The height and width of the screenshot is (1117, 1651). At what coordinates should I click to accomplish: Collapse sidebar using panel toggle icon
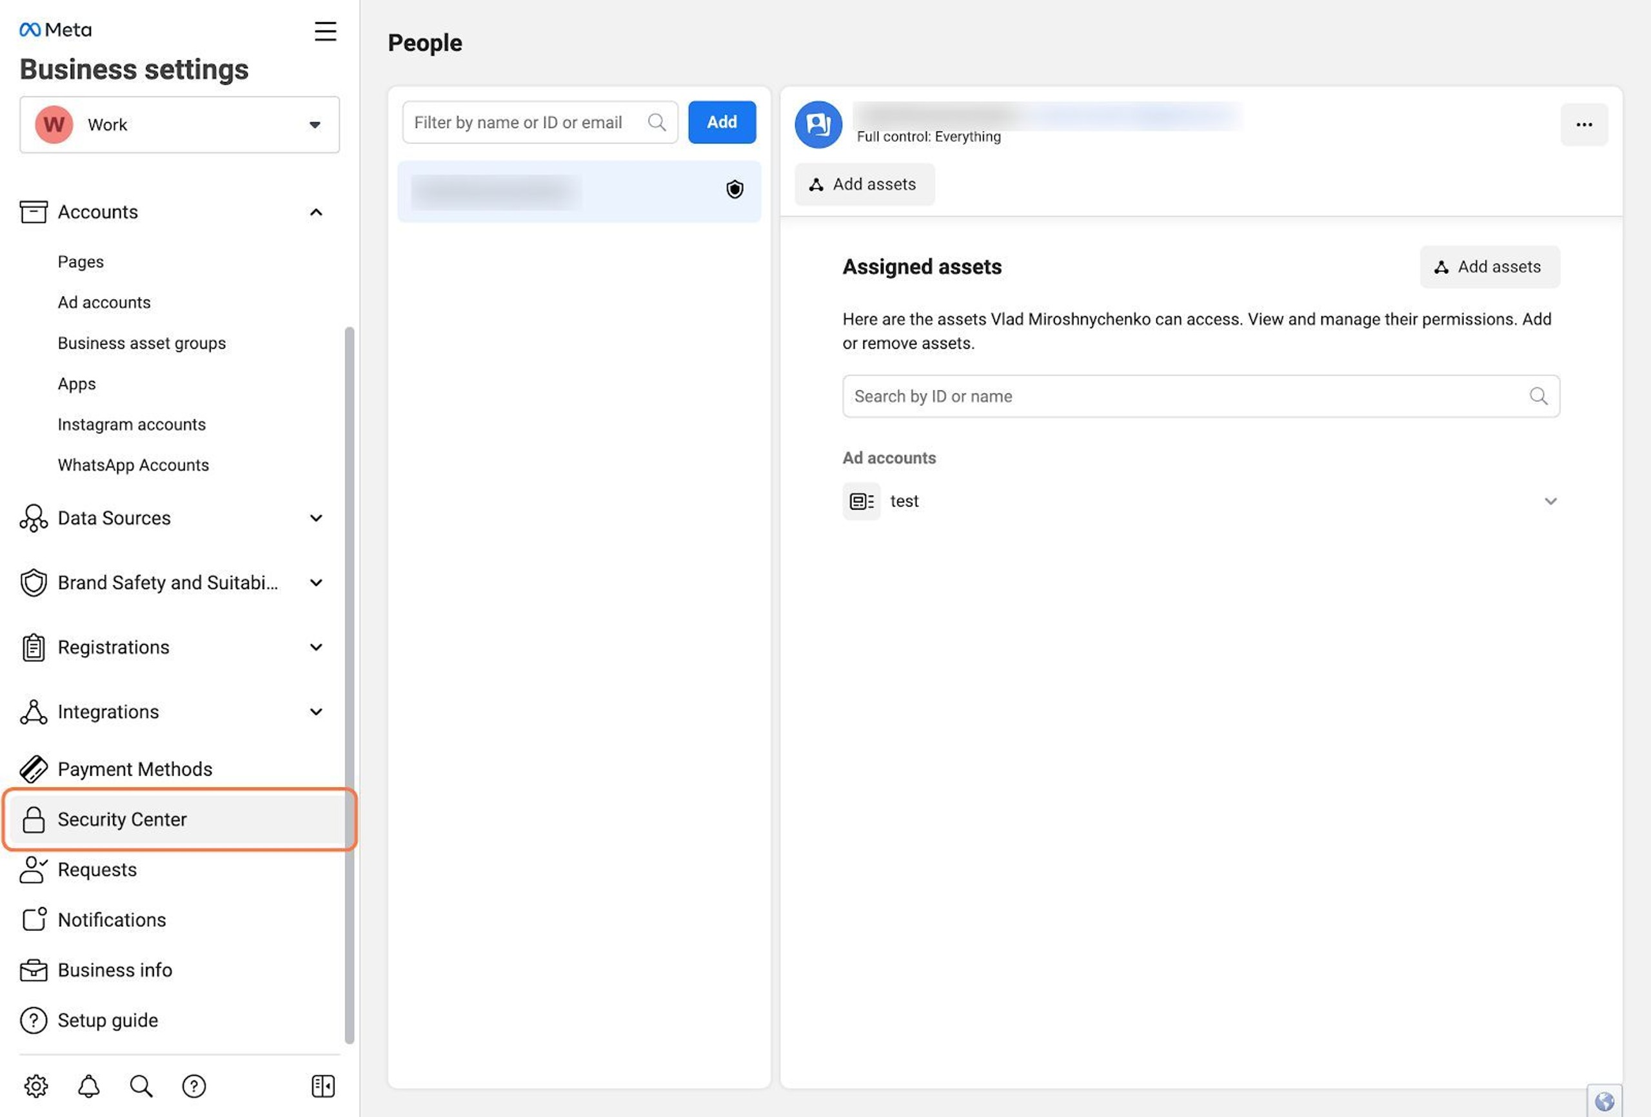tap(322, 1085)
